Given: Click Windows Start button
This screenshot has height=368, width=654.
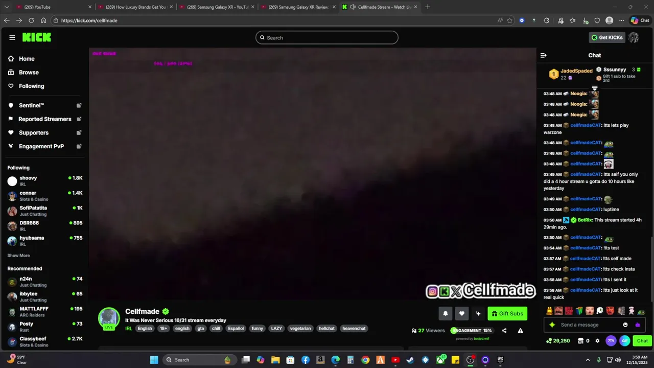Looking at the screenshot, I should [x=154, y=360].
